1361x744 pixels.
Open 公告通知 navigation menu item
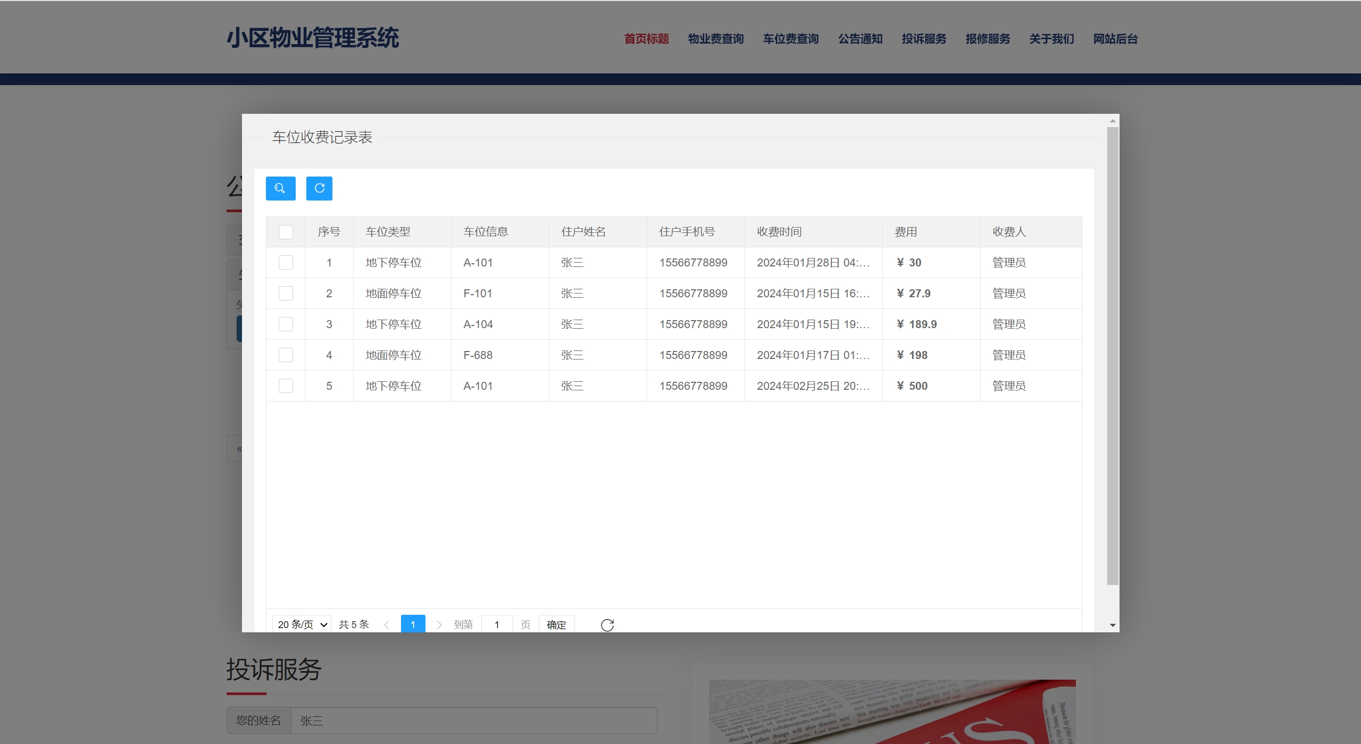click(x=860, y=39)
